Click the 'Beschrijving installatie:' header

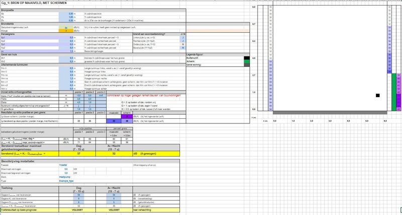(x=18, y=161)
